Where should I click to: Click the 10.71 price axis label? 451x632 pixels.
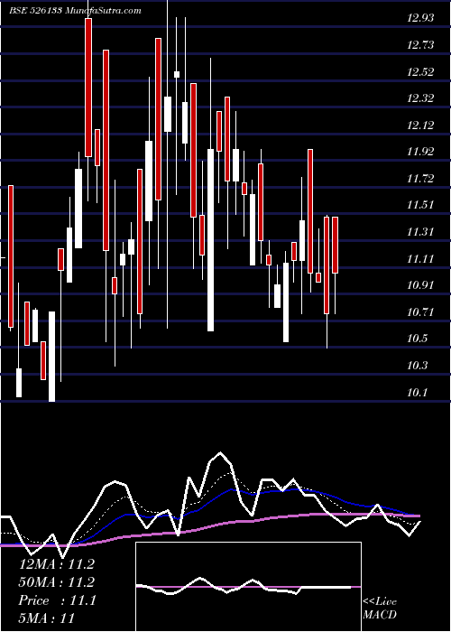tap(420, 312)
